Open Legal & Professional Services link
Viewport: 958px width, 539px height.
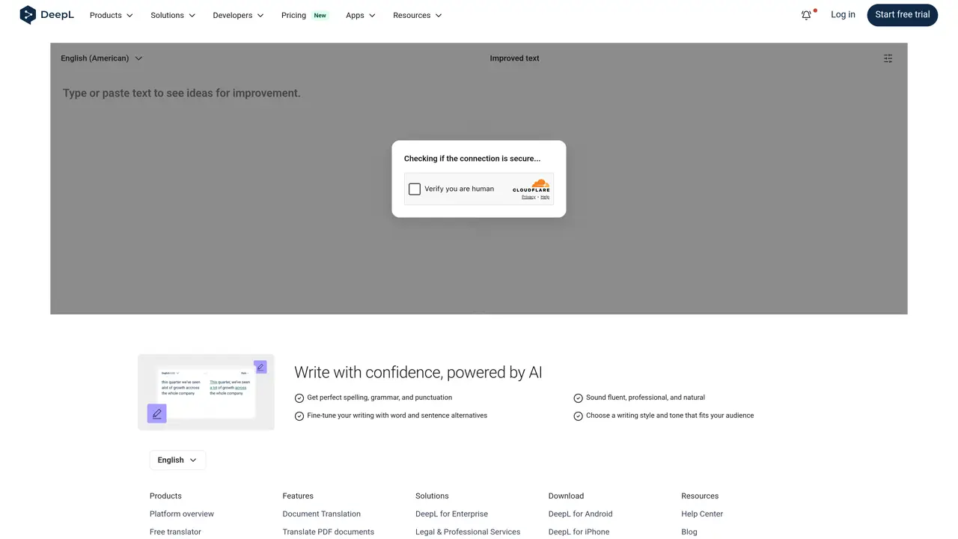point(468,532)
